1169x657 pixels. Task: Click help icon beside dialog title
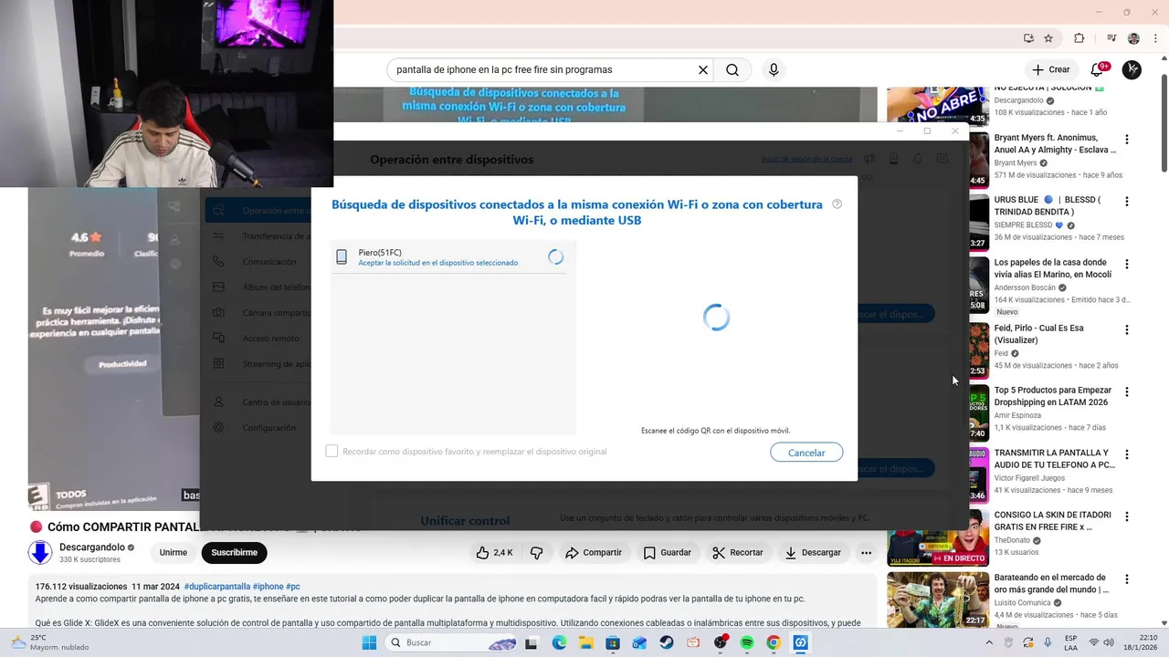tap(837, 204)
